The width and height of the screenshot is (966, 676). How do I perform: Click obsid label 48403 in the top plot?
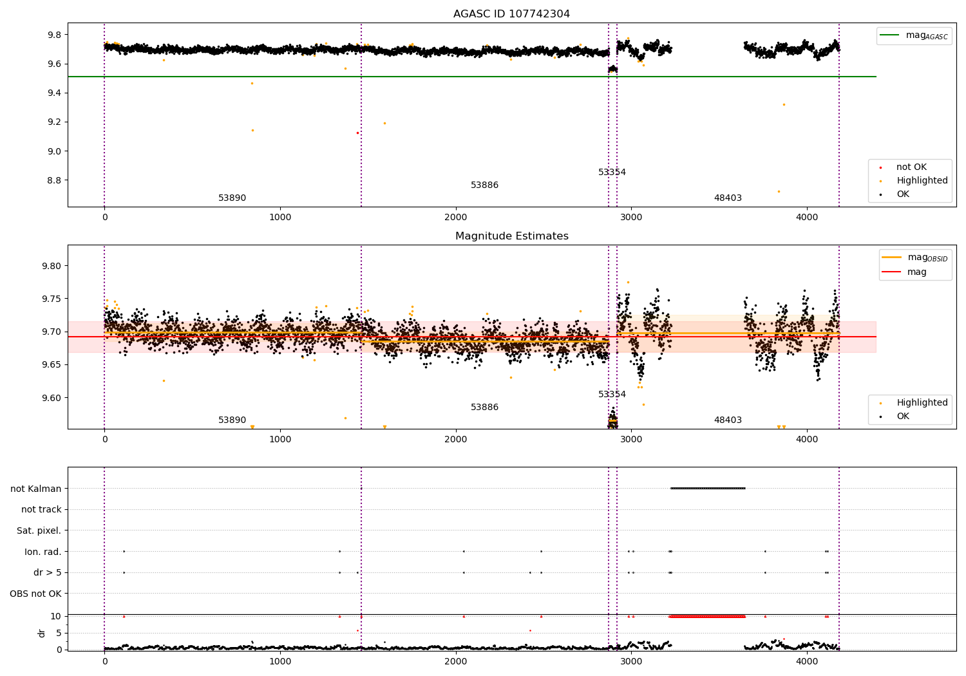coord(728,198)
